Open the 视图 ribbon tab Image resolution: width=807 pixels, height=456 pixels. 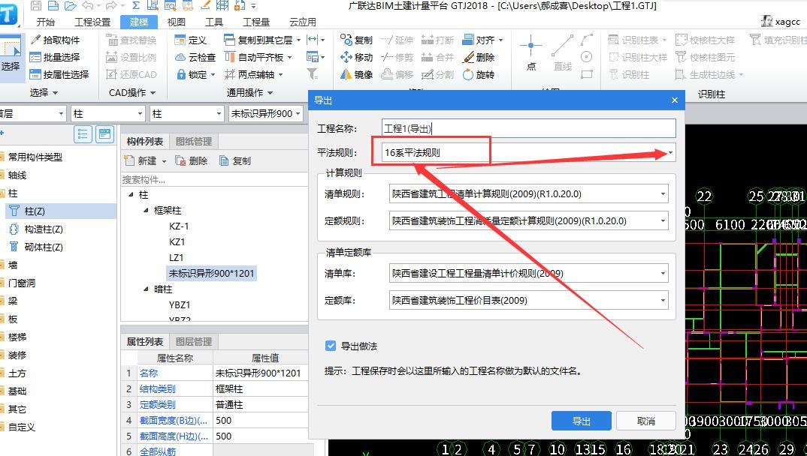(x=176, y=22)
